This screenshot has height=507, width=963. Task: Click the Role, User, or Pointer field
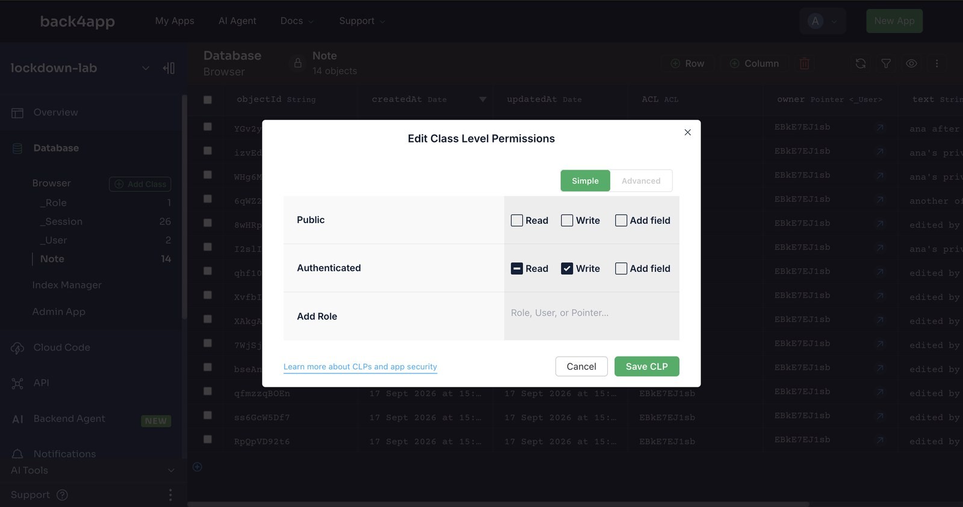click(x=592, y=313)
